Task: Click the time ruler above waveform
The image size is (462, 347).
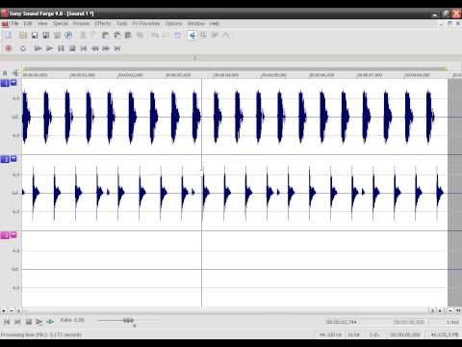Action: pyautogui.click(x=235, y=75)
